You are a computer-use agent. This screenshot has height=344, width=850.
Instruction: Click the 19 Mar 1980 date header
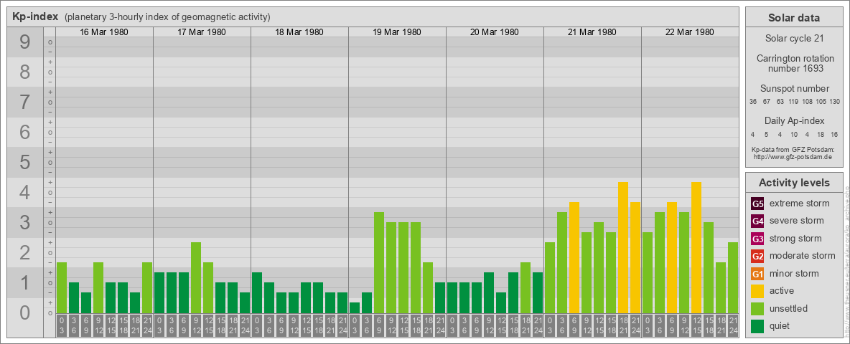coord(397,32)
